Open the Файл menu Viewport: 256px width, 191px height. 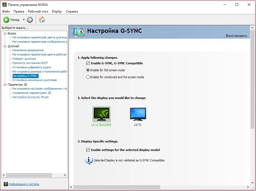coord(6,11)
